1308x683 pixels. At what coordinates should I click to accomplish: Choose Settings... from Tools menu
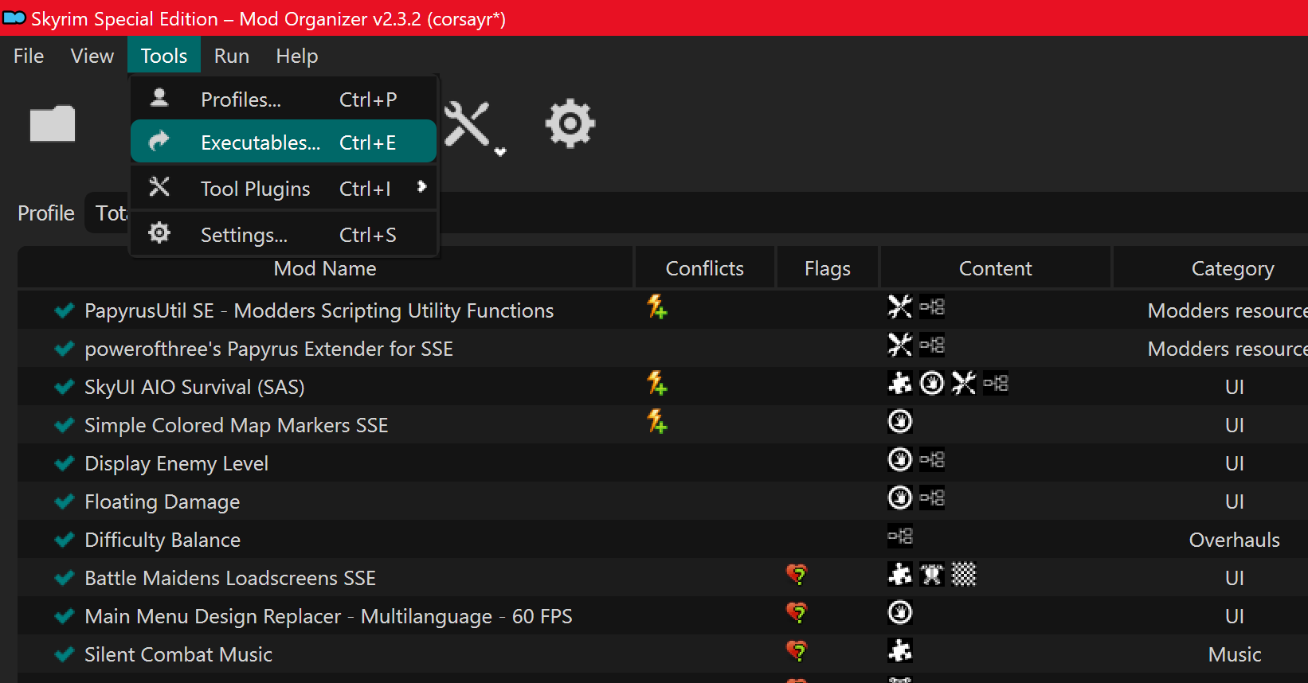tap(284, 234)
